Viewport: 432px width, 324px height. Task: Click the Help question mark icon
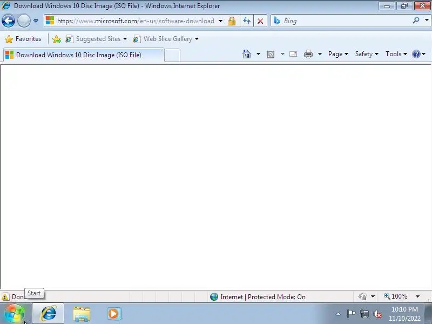click(x=416, y=54)
